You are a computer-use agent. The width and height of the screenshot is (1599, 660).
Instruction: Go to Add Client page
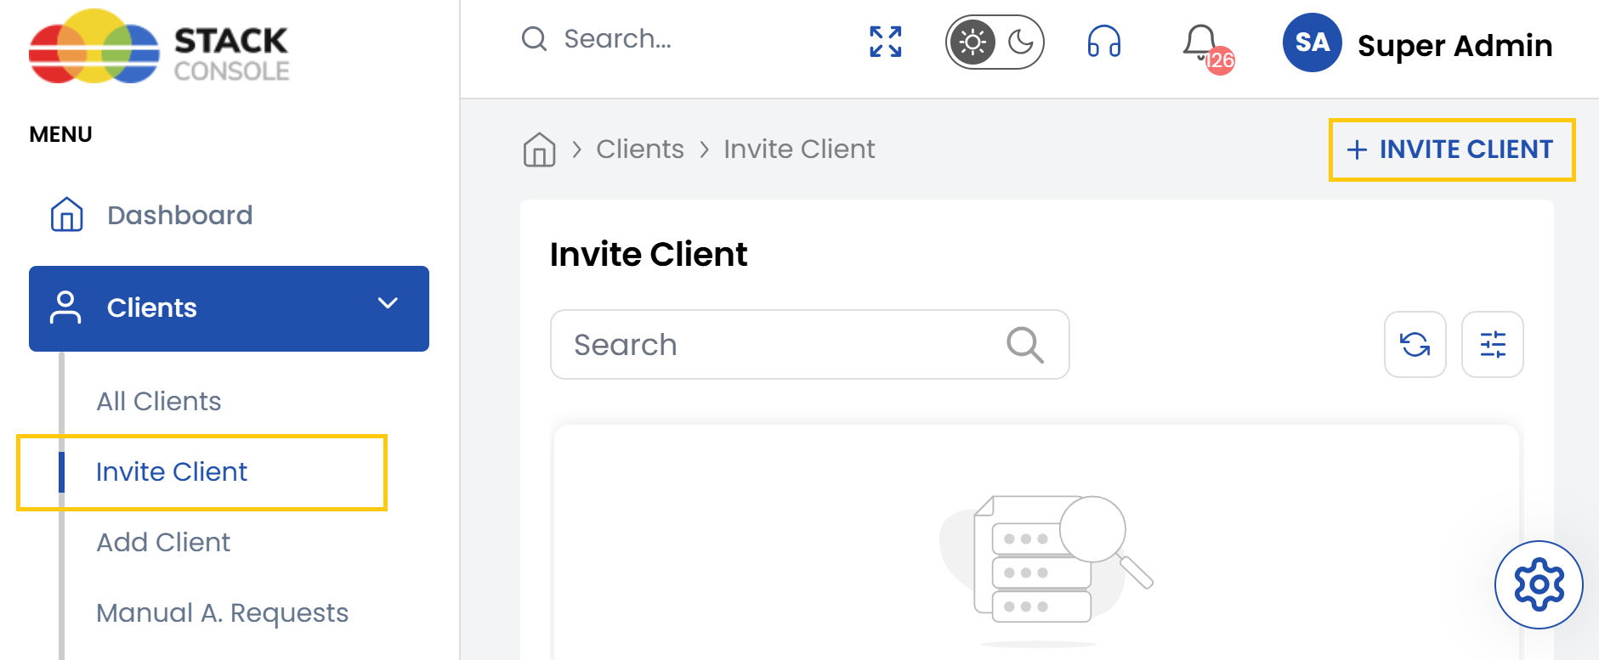point(163,542)
